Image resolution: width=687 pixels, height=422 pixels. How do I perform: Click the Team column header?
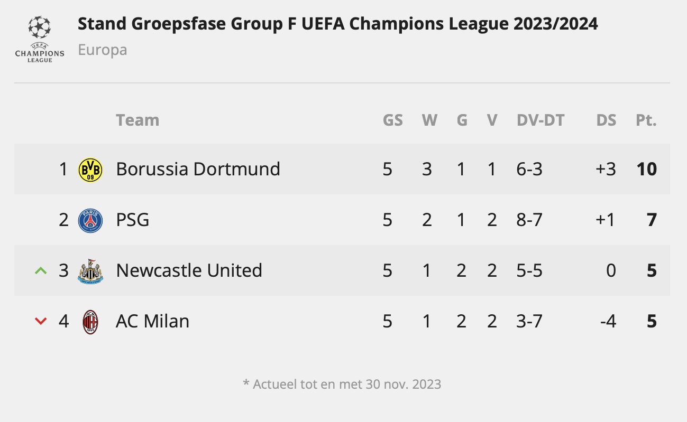click(138, 120)
